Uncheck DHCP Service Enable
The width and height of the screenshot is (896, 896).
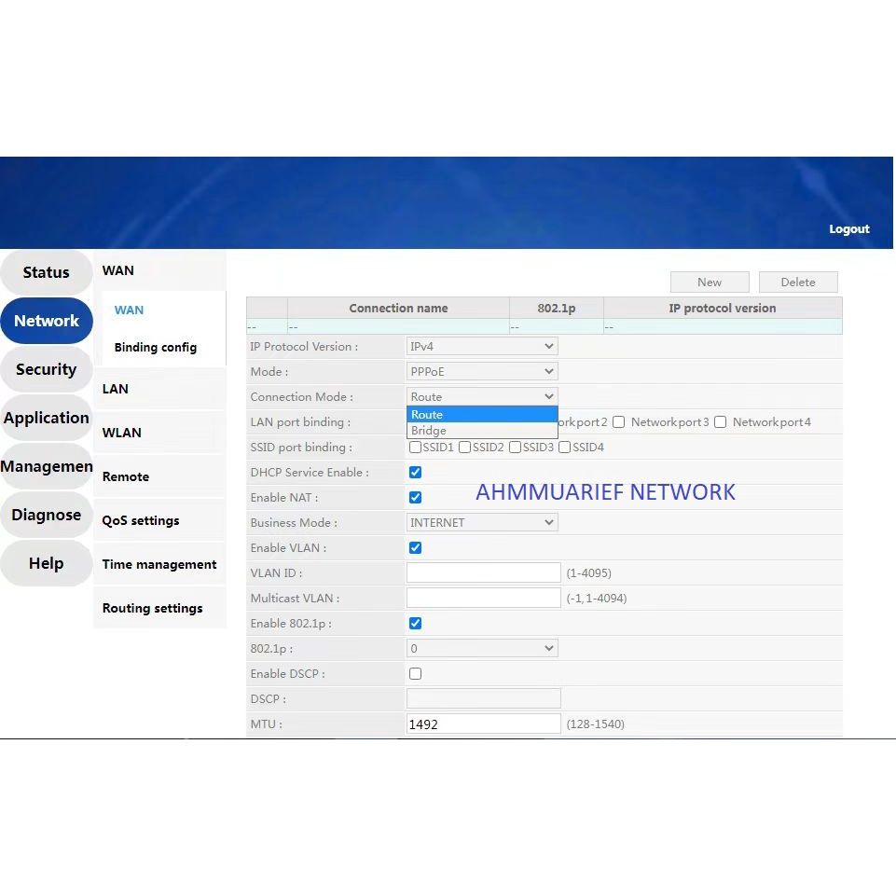point(415,473)
